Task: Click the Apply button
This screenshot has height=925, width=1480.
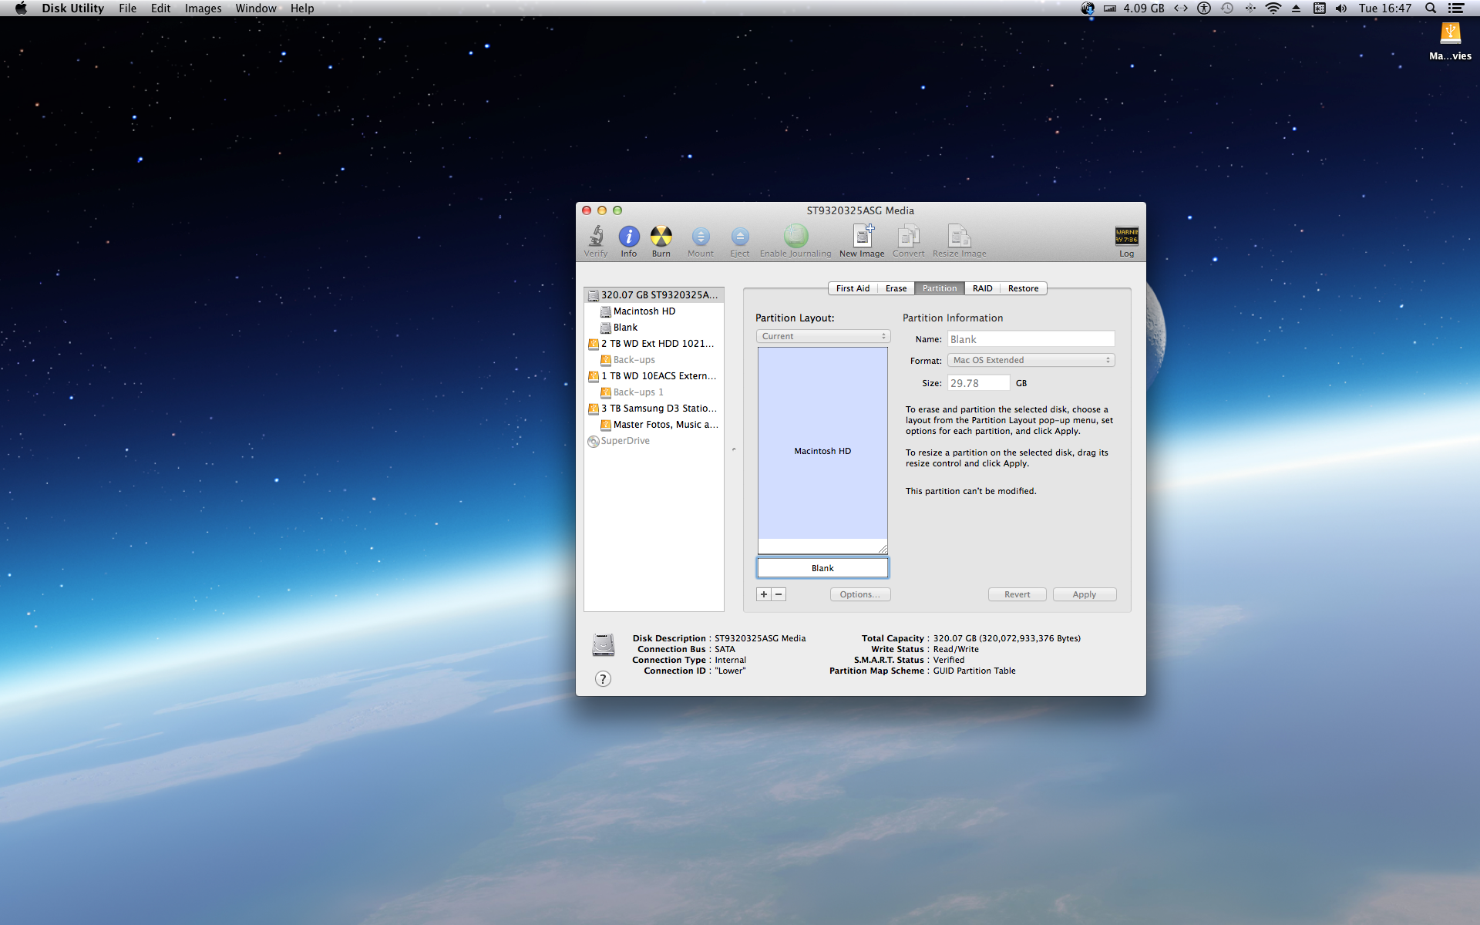Action: (x=1085, y=594)
